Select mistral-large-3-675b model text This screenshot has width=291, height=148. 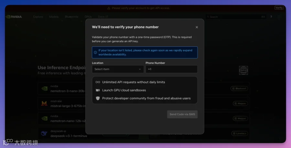[x=68, y=106]
